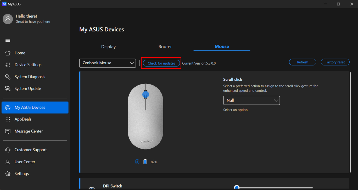Open the Home page

(35, 53)
